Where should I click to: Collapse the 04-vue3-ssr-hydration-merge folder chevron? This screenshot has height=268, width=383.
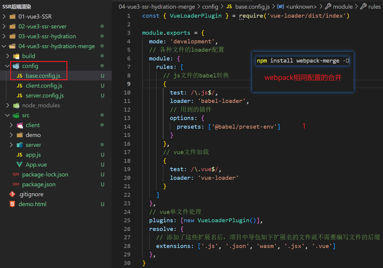click(x=4, y=46)
